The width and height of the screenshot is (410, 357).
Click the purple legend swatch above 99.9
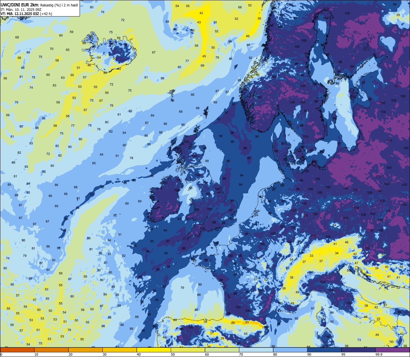393,350
